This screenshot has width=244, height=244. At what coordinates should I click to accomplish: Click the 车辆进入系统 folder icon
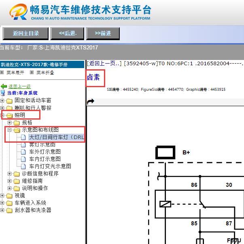tap(9, 203)
